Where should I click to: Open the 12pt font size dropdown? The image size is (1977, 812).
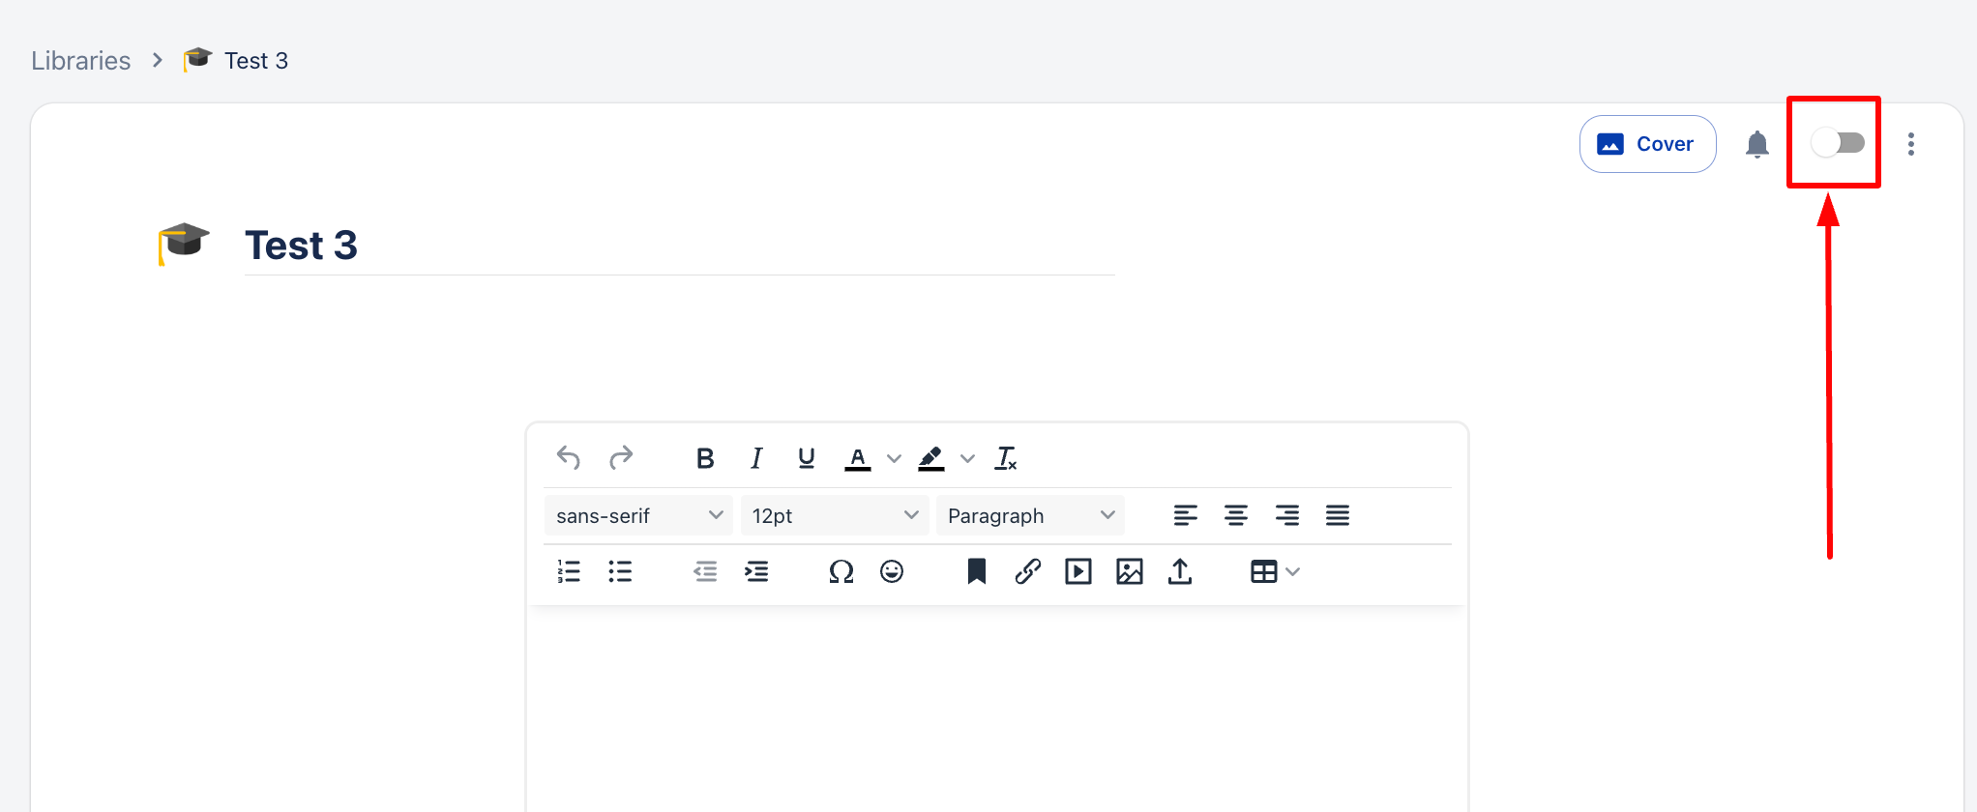coord(834,515)
